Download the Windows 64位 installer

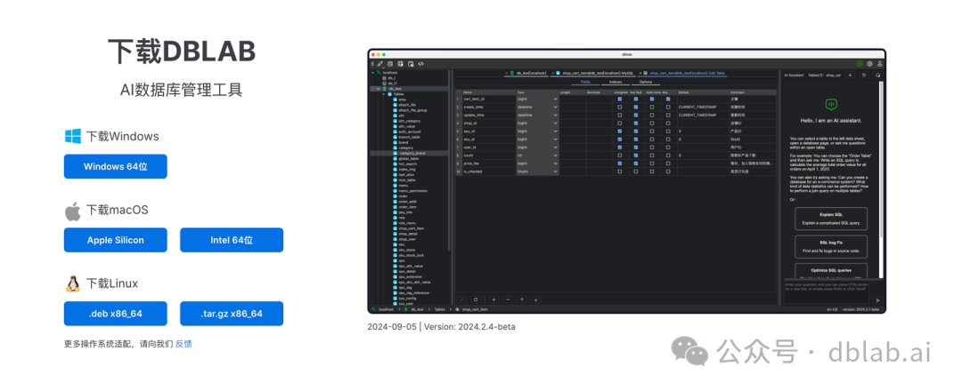point(115,166)
